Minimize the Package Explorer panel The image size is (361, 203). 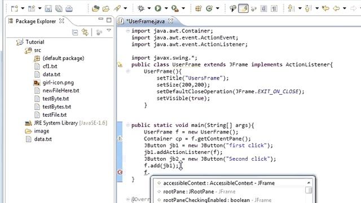100,19
